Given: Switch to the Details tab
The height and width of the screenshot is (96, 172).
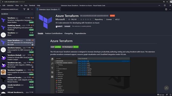Looking at the screenshot, I should [40, 33].
